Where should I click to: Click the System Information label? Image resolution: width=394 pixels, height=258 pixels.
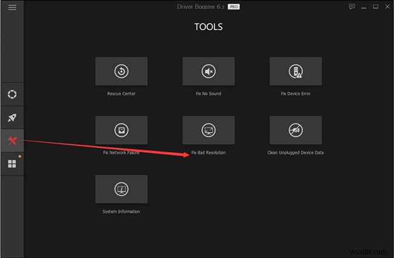(x=121, y=211)
